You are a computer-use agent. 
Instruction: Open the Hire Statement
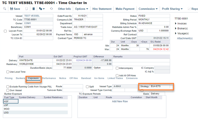102,9
